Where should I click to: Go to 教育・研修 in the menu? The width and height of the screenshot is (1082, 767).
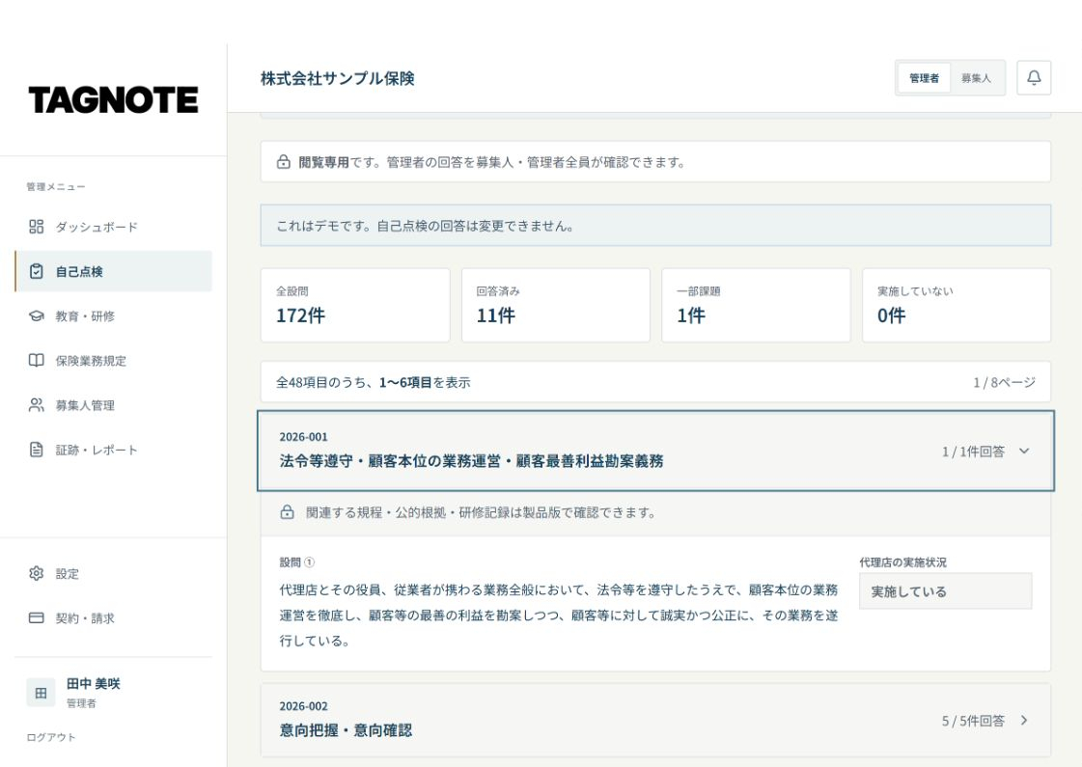[113, 315]
